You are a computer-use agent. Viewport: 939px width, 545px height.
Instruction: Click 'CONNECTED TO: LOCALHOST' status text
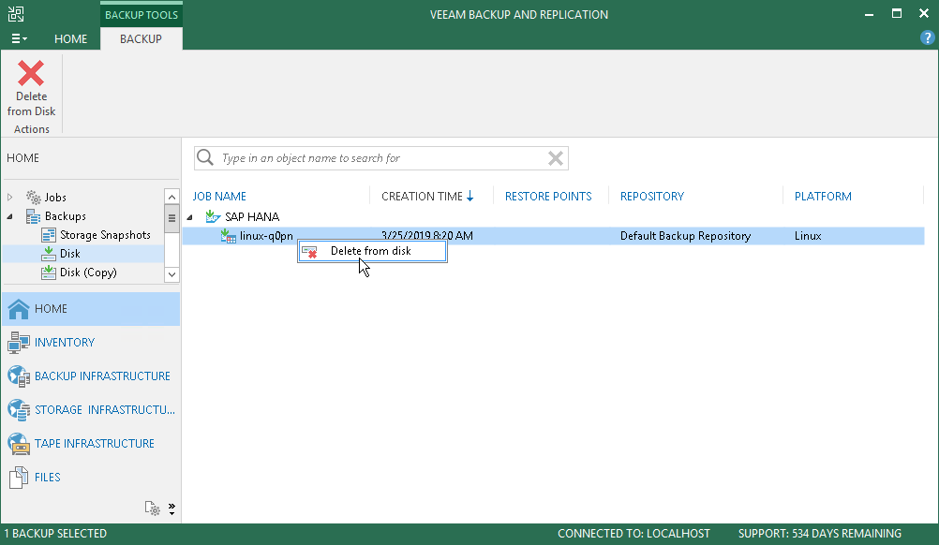click(633, 534)
